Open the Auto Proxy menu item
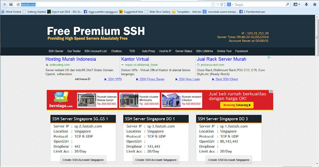The width and height of the screenshot is (319, 167). pos(148,51)
